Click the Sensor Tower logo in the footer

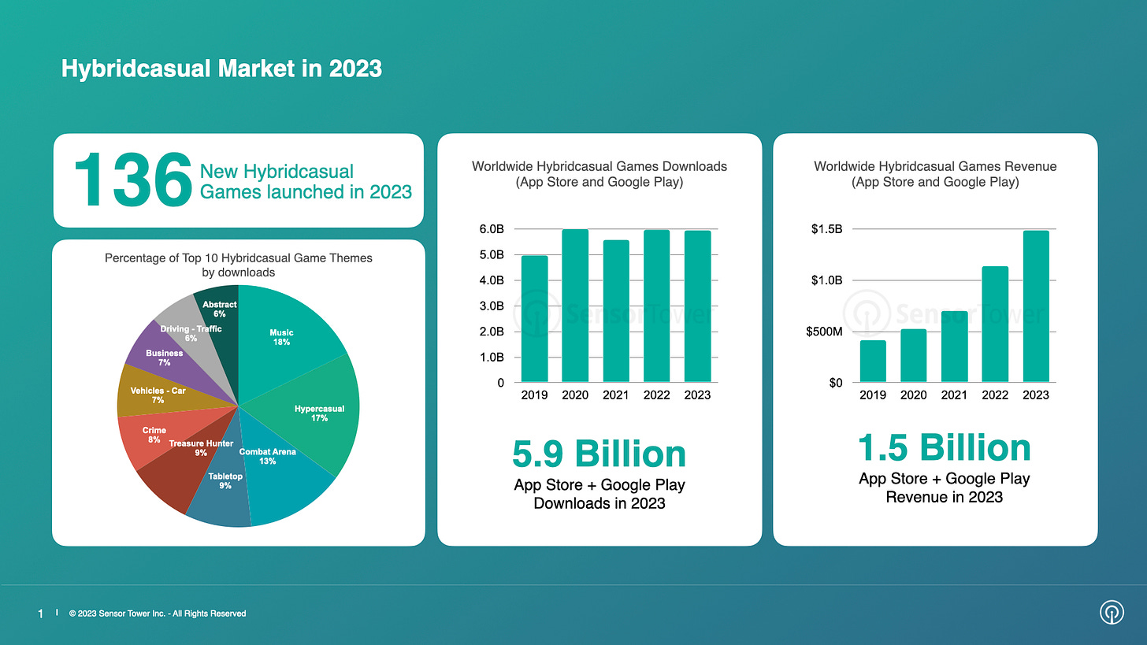[1112, 613]
